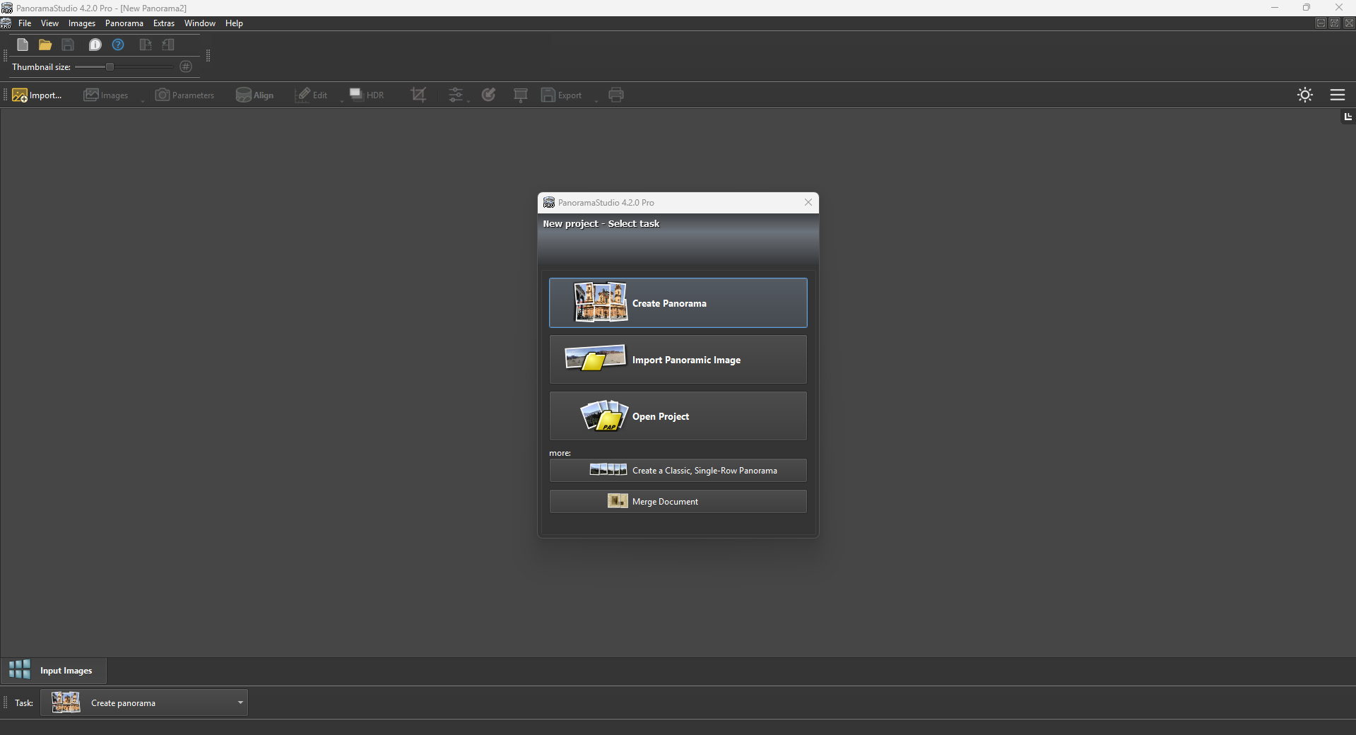Viewport: 1356px width, 735px height.
Task: Open help via the blue question mark icon
Action: coord(118,45)
